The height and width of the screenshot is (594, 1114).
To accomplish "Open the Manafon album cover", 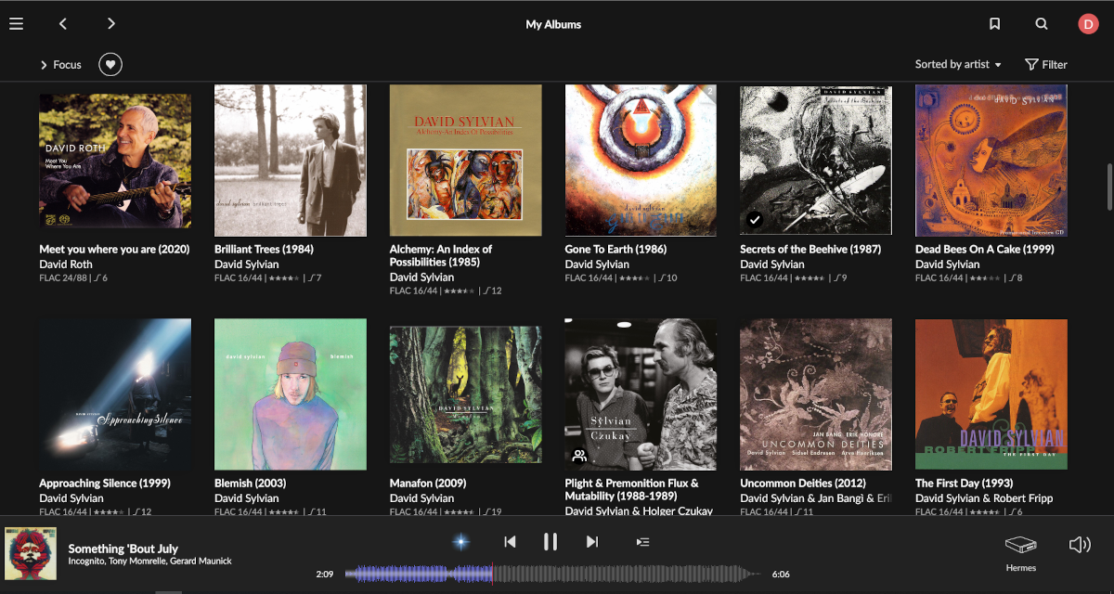I will (466, 394).
